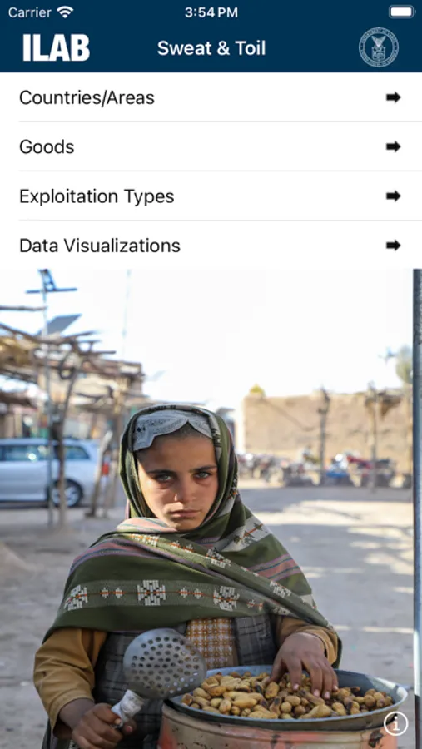Image resolution: width=422 pixels, height=749 pixels.
Task: Open Data Visualizations section
Action: [x=211, y=246]
